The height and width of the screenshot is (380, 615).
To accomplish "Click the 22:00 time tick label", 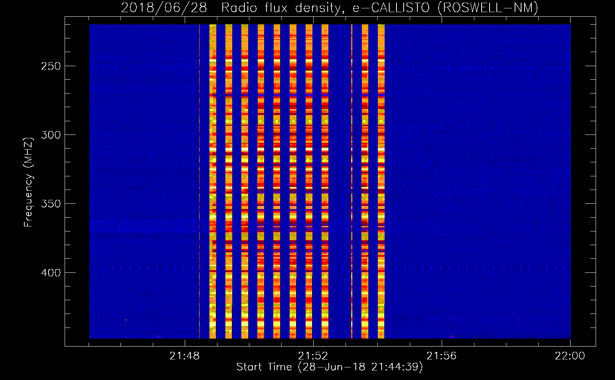I will 570,356.
